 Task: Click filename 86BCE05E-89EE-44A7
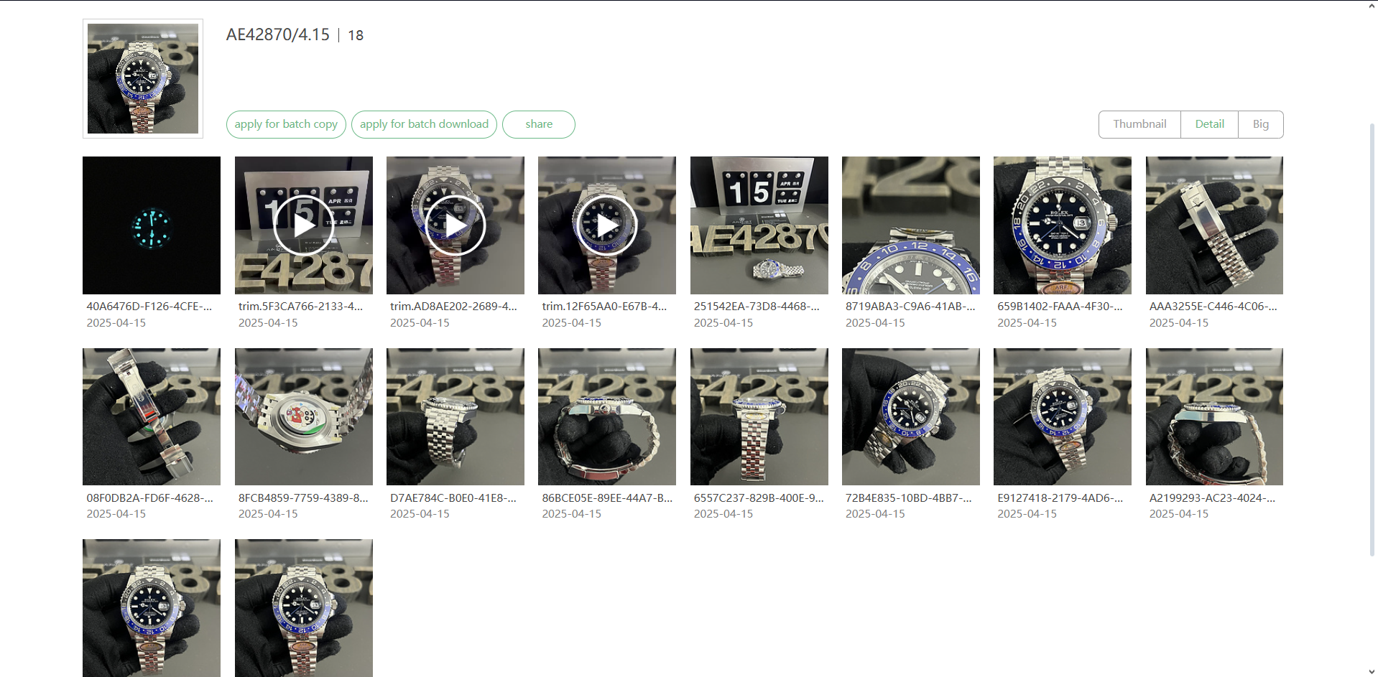pos(607,498)
